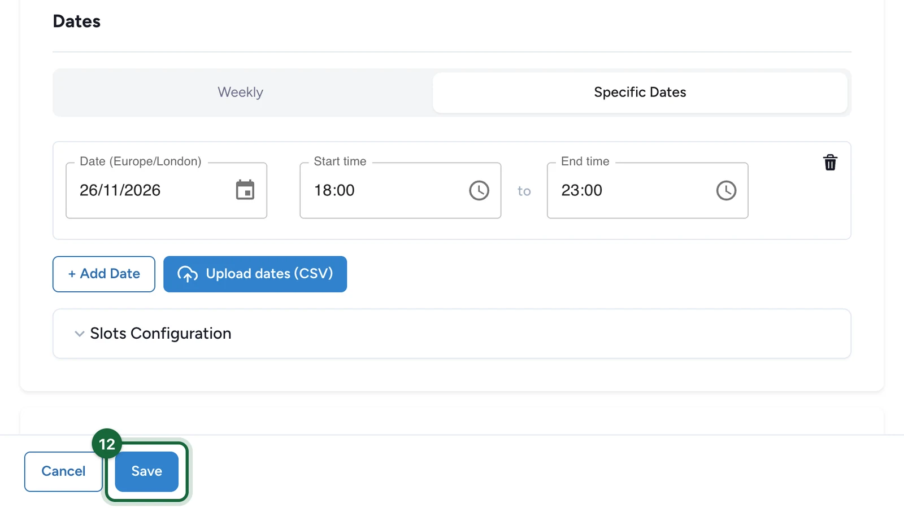Open the End time clock picker
The image size is (904, 508).
pyautogui.click(x=726, y=190)
